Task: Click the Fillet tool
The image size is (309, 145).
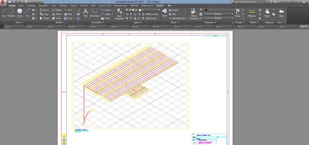Action: click(68, 14)
